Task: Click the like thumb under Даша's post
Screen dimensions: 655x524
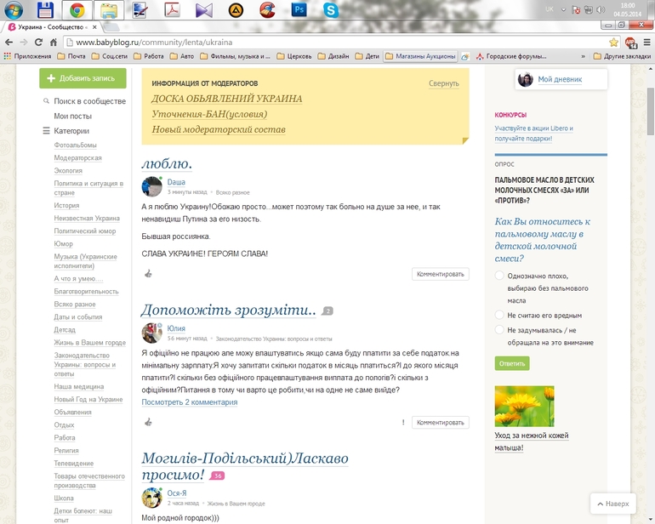Action: [148, 274]
